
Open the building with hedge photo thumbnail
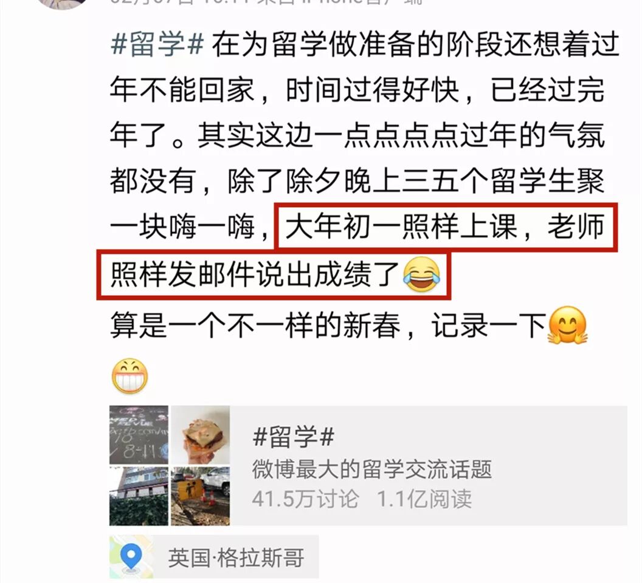pyautogui.click(x=139, y=496)
